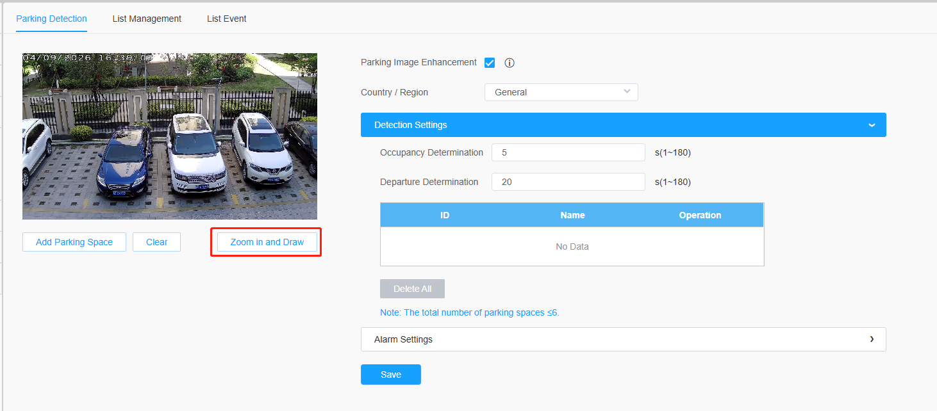Save the parking detection settings
Image resolution: width=937 pixels, height=411 pixels.
point(391,375)
